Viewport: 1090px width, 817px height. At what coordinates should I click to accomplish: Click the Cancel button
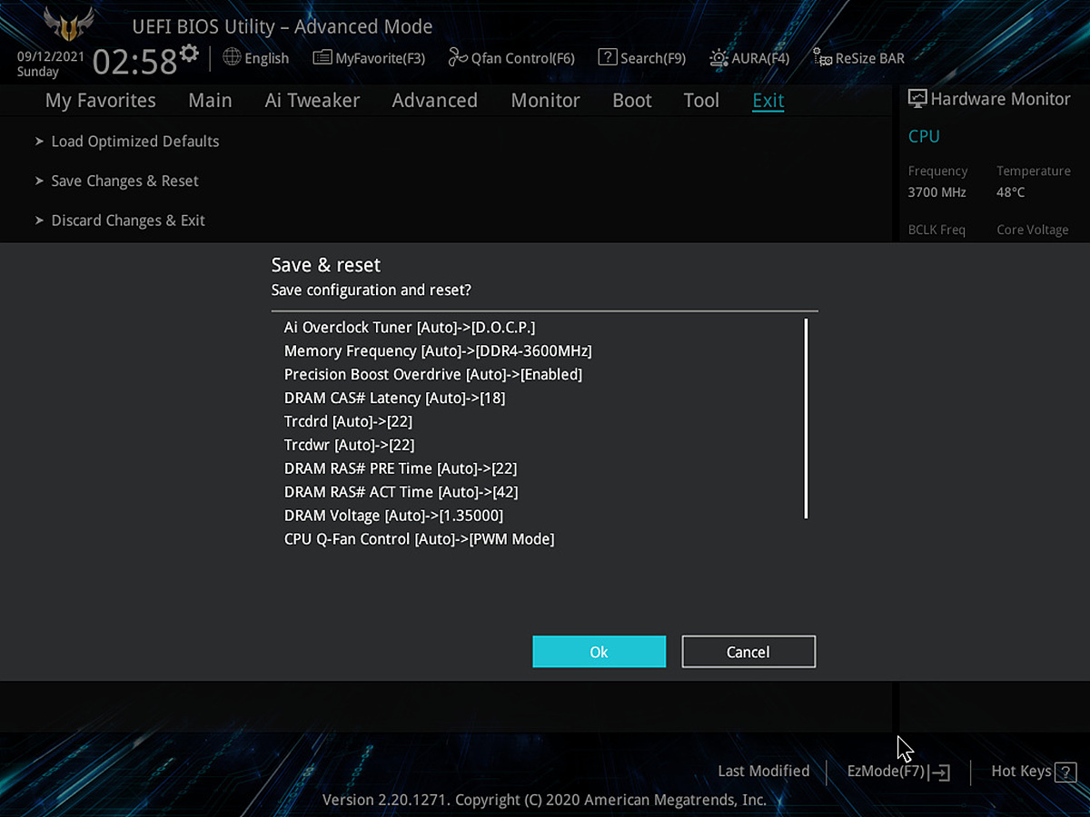coord(748,652)
